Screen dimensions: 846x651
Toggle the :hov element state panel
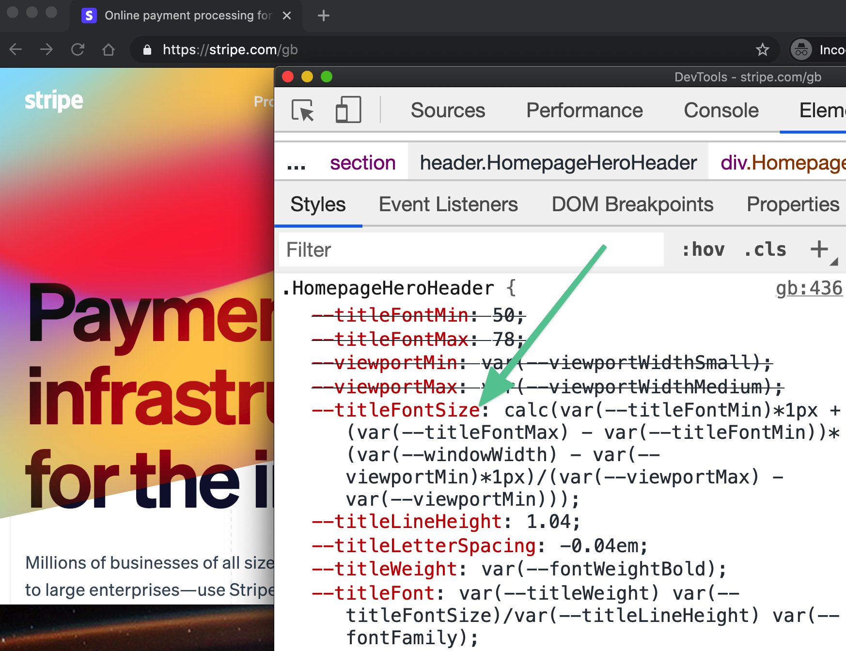703,249
